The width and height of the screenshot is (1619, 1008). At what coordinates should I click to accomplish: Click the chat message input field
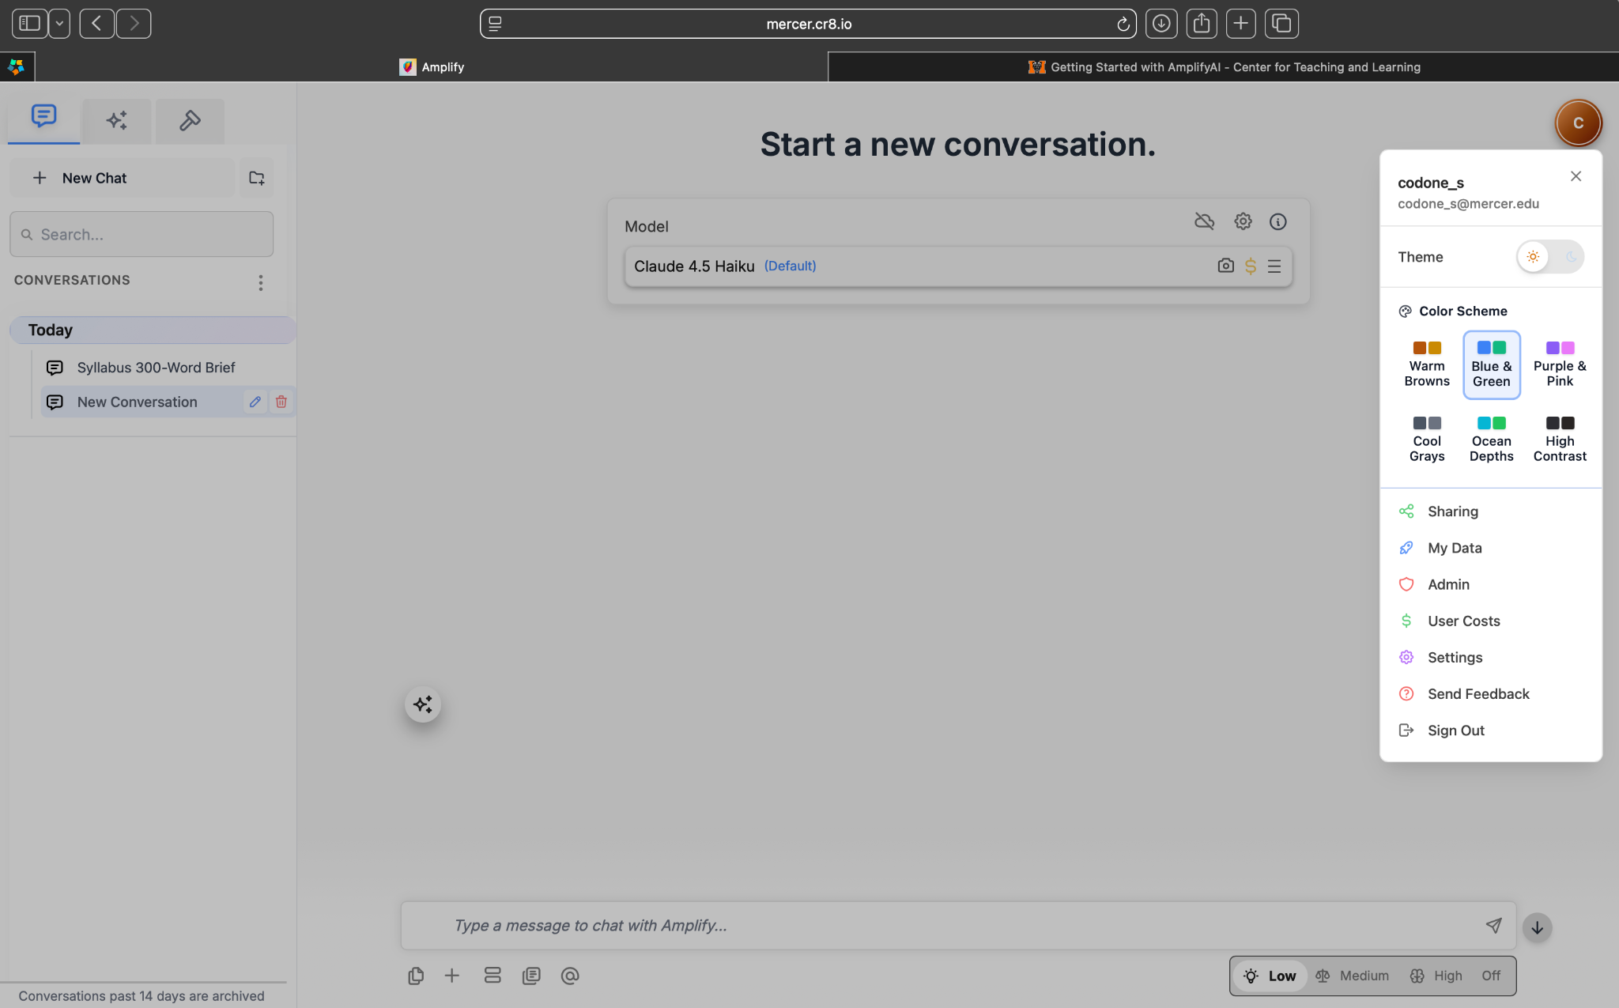coord(958,926)
